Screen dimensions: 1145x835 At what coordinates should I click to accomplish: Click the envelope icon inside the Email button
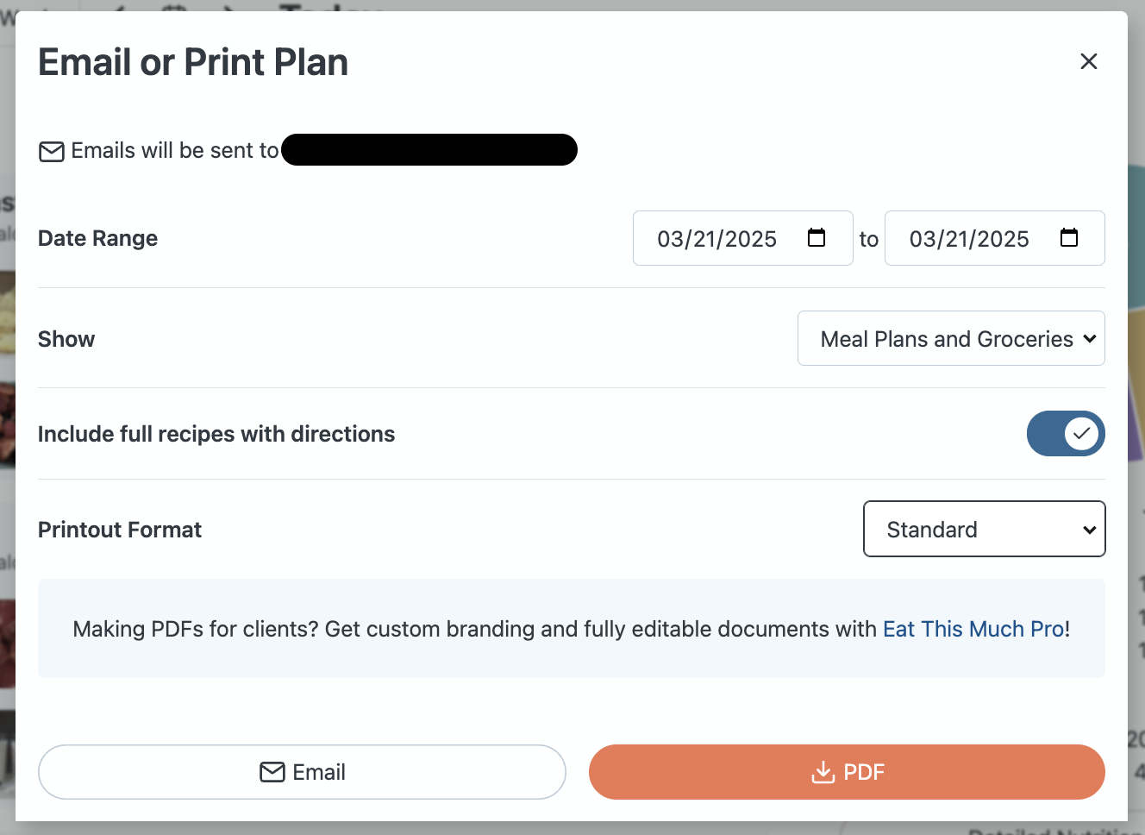click(x=272, y=772)
